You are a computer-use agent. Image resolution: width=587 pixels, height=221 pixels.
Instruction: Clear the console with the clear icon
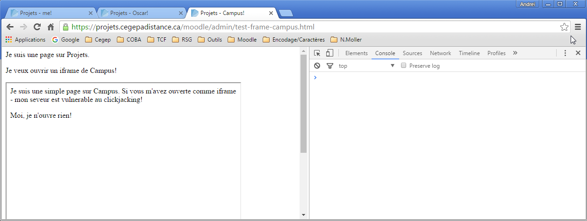[x=317, y=66]
